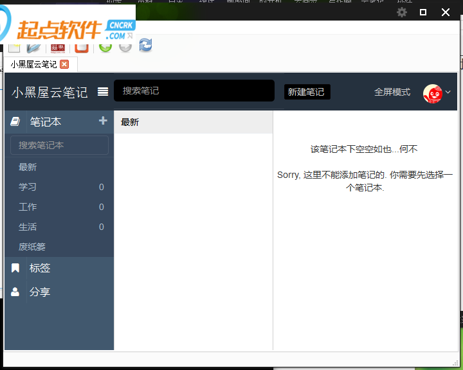
Task: Click the 小黑屋云笔记 app title logo
Action: (50, 92)
